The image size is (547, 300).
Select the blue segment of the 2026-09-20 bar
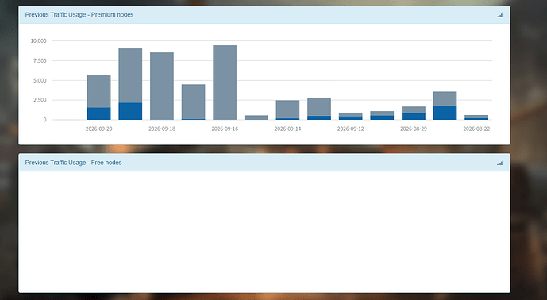tap(99, 113)
